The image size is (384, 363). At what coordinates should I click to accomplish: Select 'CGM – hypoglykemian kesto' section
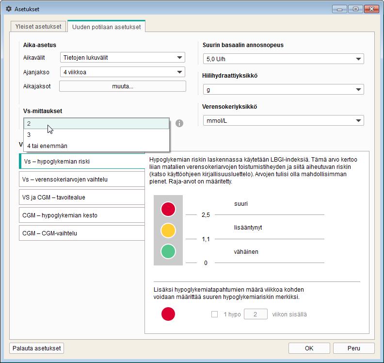(82, 215)
